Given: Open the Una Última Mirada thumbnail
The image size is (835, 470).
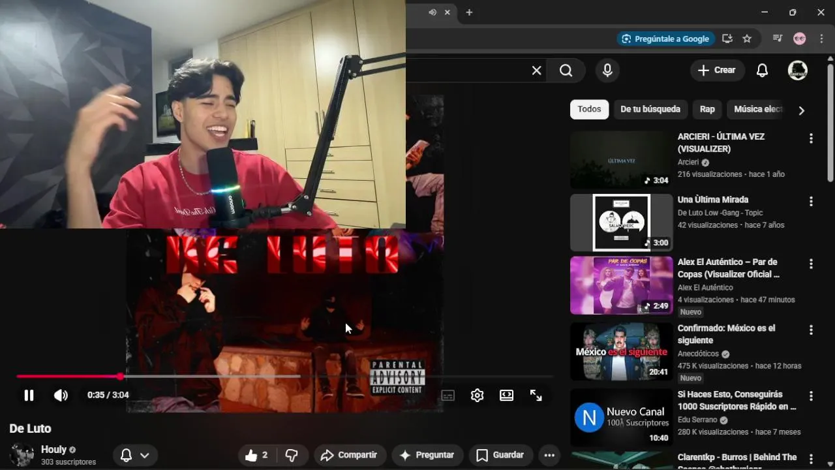Looking at the screenshot, I should tap(621, 223).
